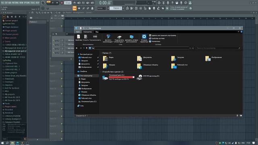Expand Mixer presets in FL browser
This screenshot has width=258, height=145.
[10, 38]
